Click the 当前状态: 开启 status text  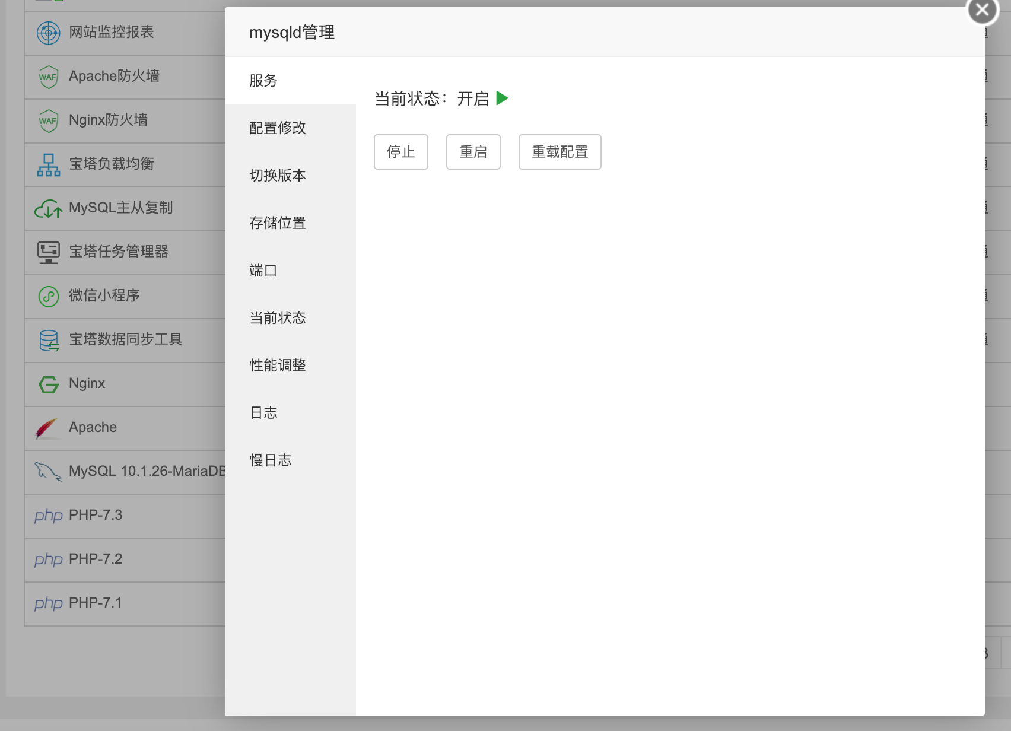pos(432,98)
